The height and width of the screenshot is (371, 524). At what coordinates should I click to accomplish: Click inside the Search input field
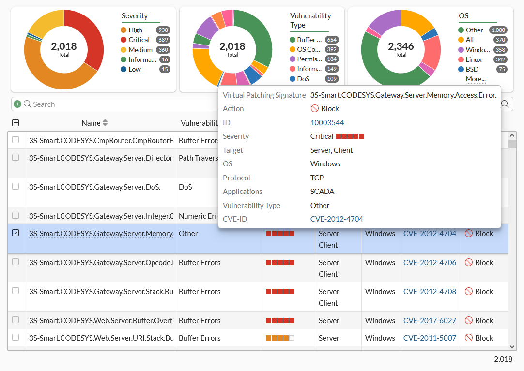click(97, 104)
